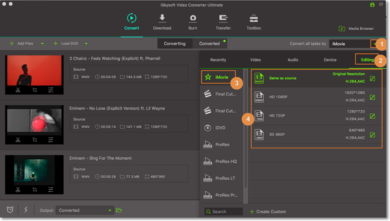Open the Output Converted folder dropdown
Viewport: 390px width, 221px height.
click(110, 210)
